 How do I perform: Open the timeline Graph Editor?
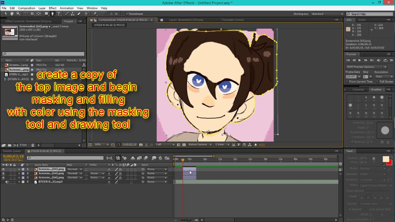click(x=167, y=158)
